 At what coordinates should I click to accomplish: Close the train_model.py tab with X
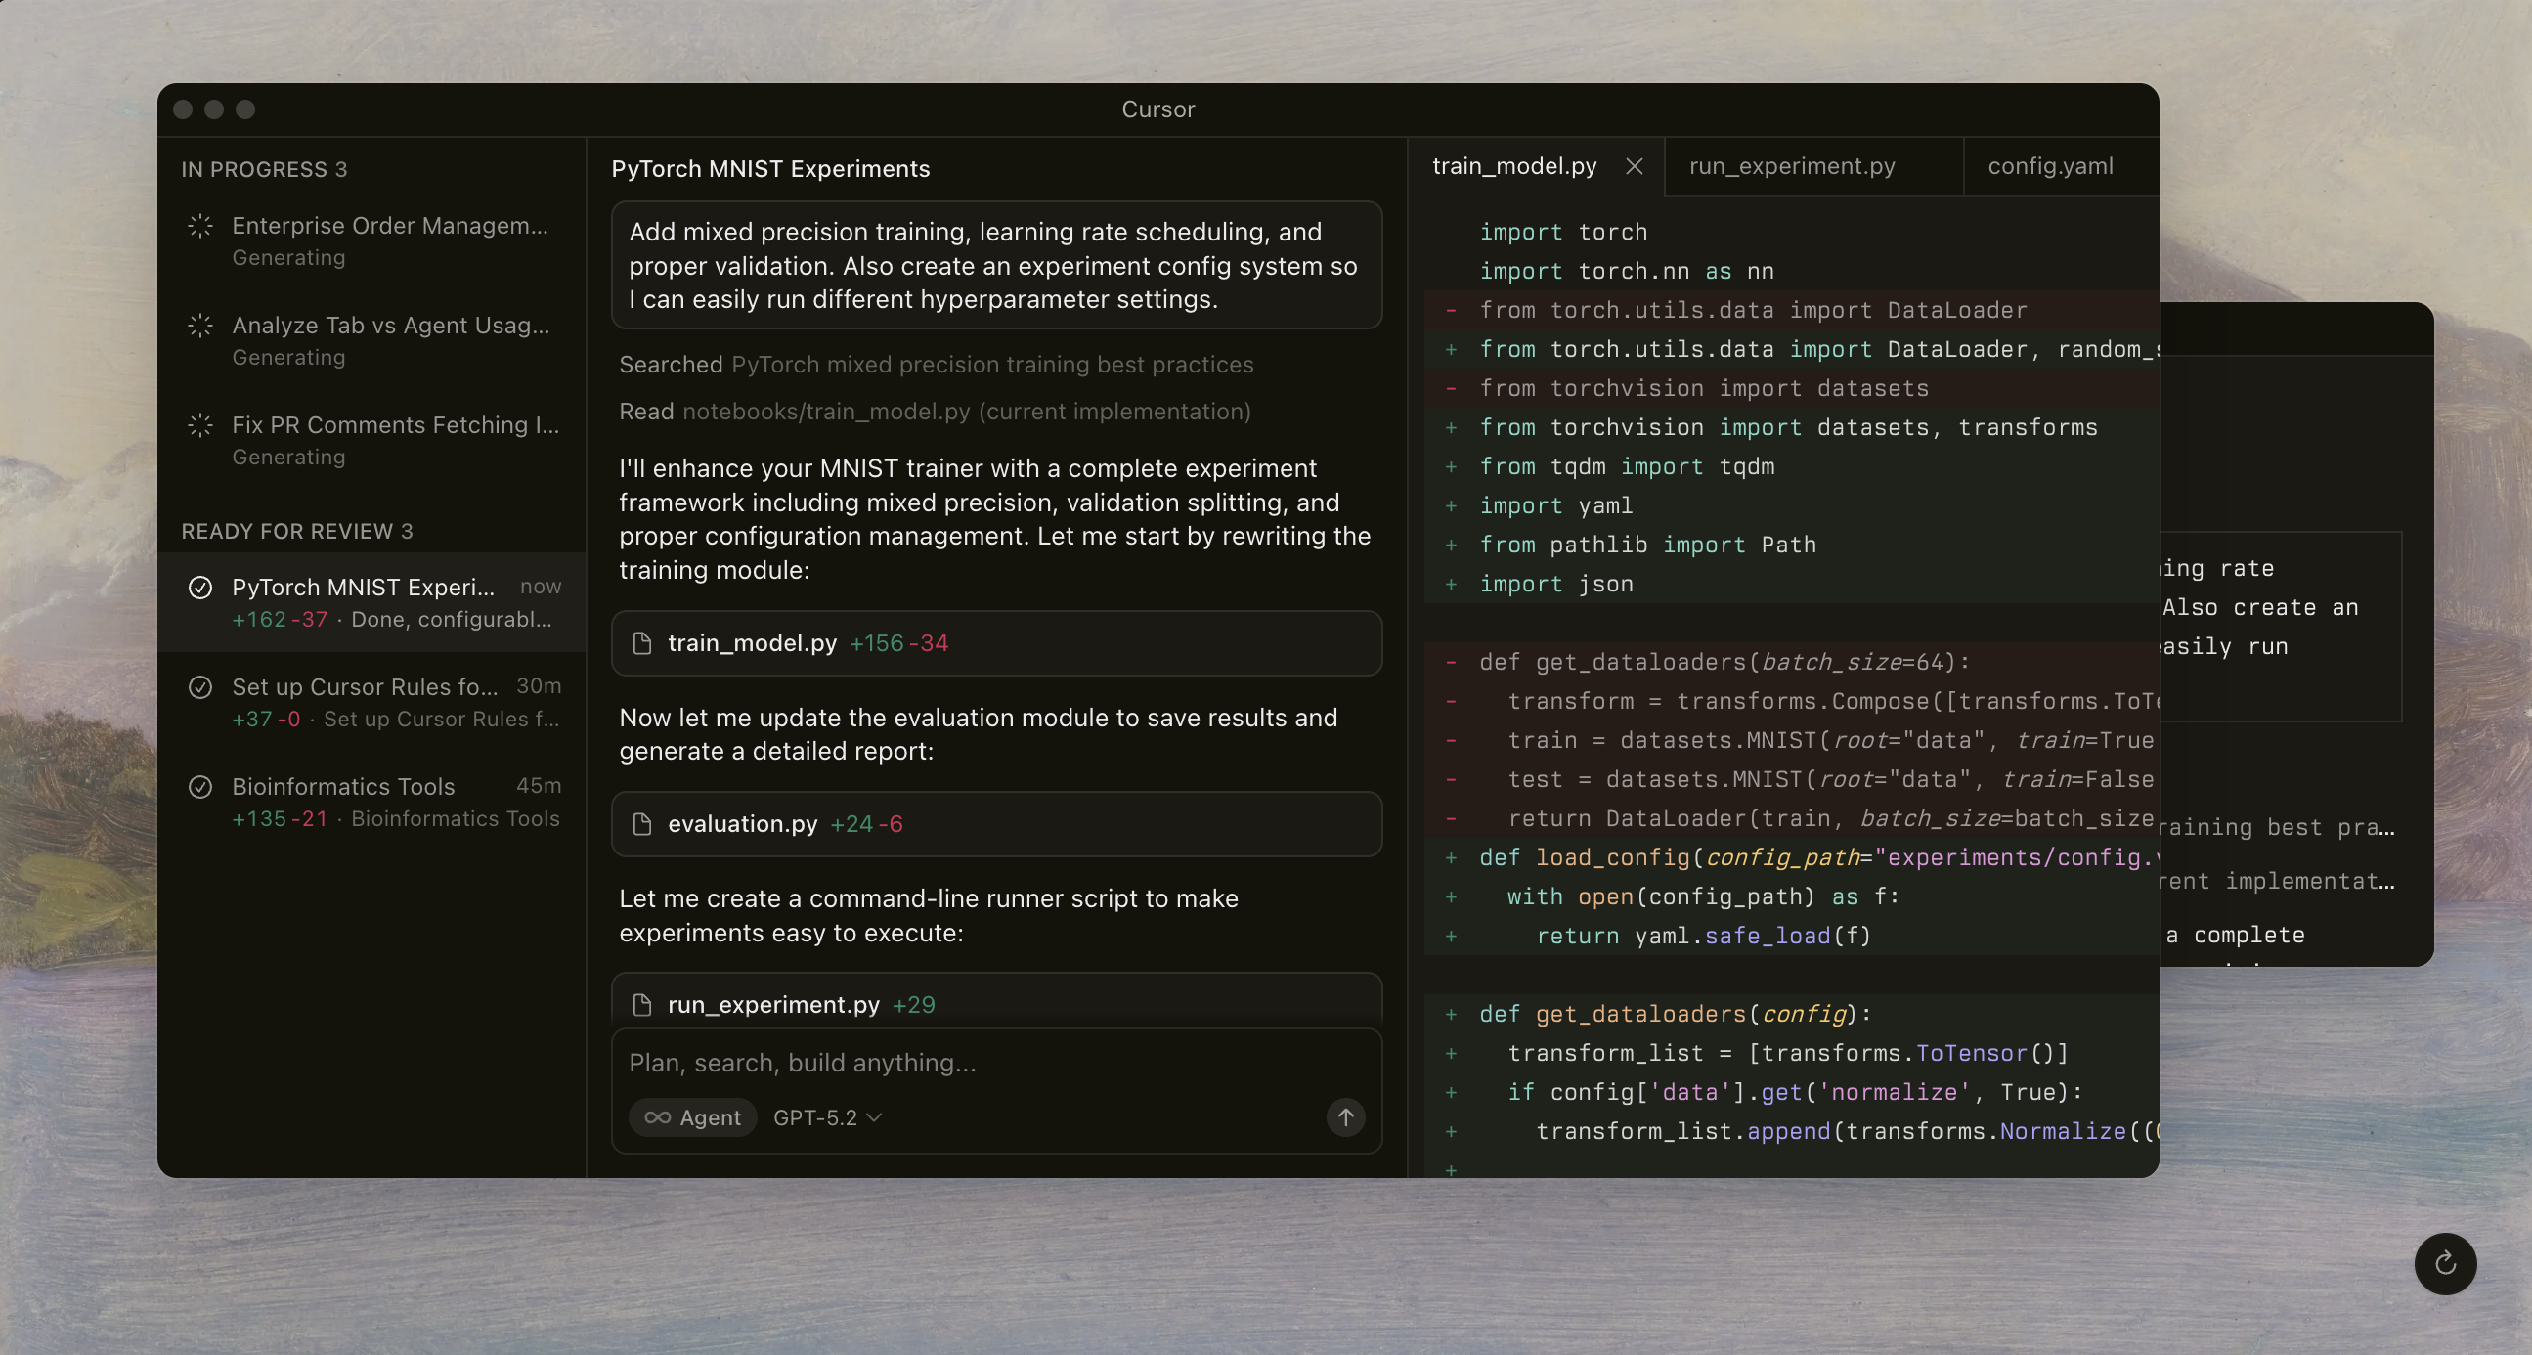[x=1634, y=167]
